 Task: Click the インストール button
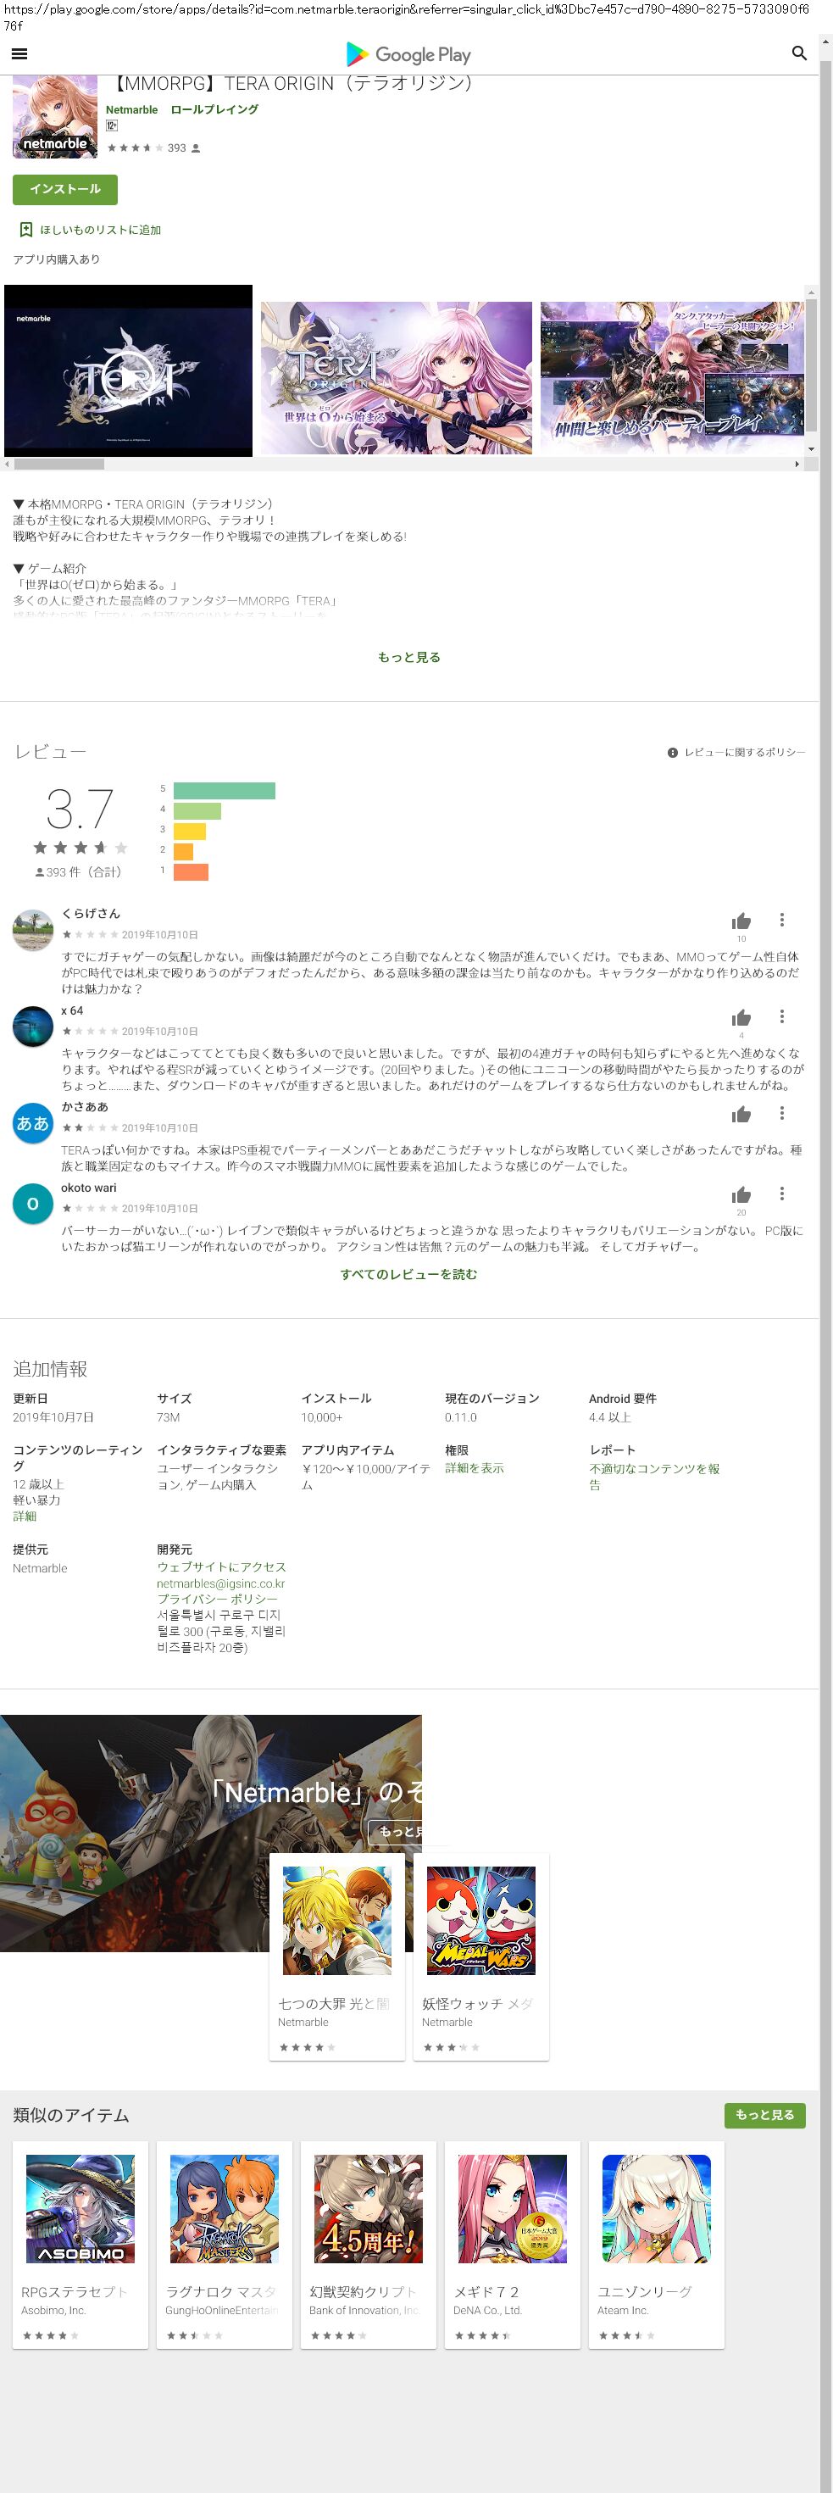[x=64, y=189]
